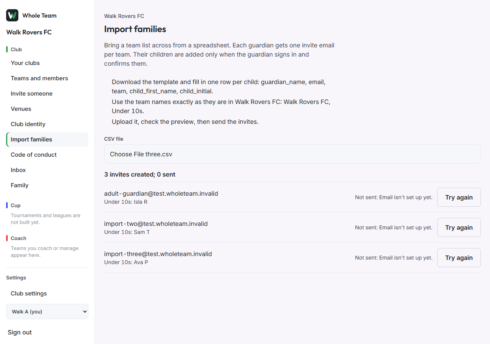The width and height of the screenshot is (490, 344).
Task: Try again for adult-guardian invite
Action: [x=459, y=197]
